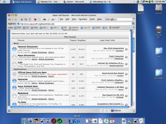Open the Tools menu
Image resolution: width=166 pixels, height=124 pixels.
[x=92, y=19]
